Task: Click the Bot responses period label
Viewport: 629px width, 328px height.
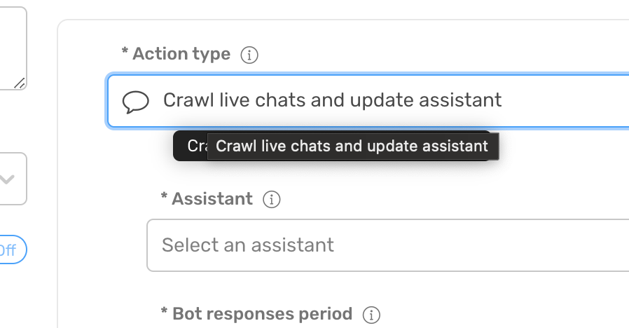Action: tap(263, 314)
